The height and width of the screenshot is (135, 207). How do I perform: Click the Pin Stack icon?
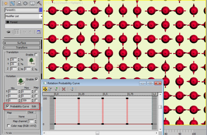coord(8,32)
